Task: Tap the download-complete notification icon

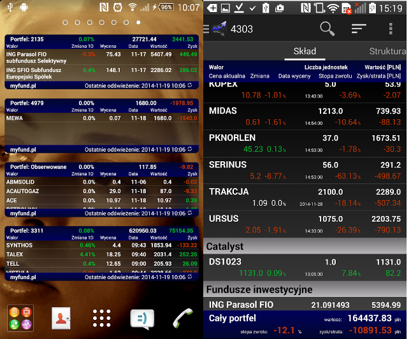Action: [239, 8]
